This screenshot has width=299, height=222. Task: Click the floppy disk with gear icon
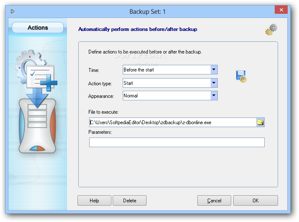(x=241, y=77)
